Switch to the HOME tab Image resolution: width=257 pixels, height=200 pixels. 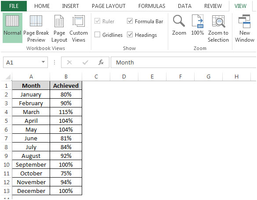click(x=42, y=6)
